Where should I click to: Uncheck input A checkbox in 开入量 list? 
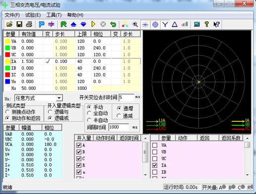[79, 145]
